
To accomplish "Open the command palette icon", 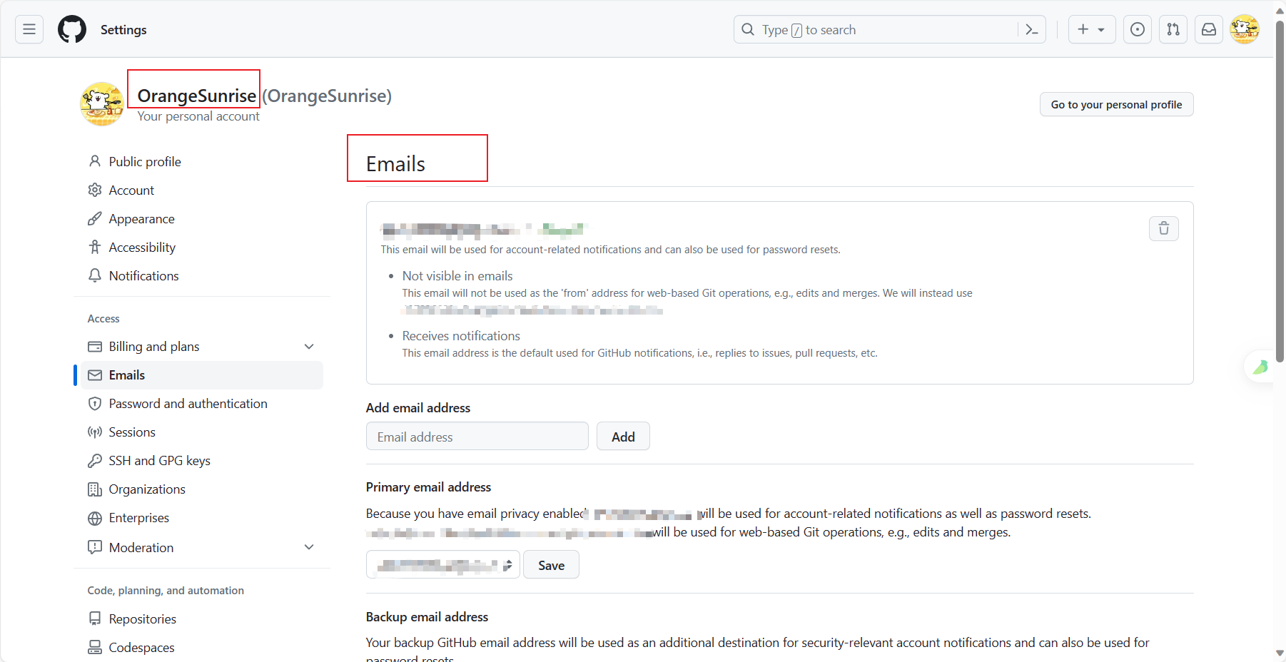I will pos(1031,29).
